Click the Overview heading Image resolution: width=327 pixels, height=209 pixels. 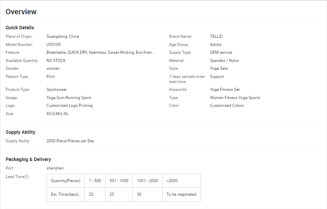21,12
